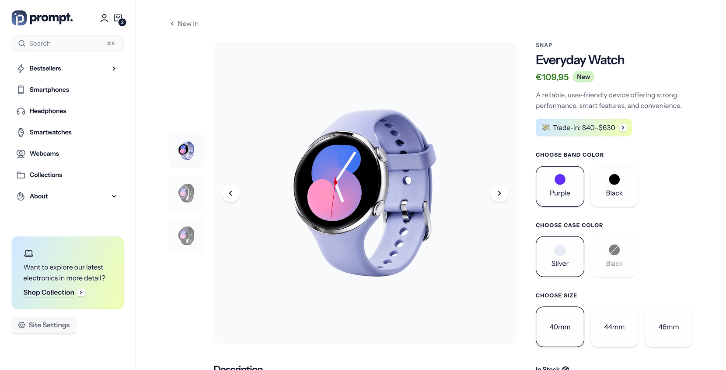Open the user account icon

click(x=104, y=18)
